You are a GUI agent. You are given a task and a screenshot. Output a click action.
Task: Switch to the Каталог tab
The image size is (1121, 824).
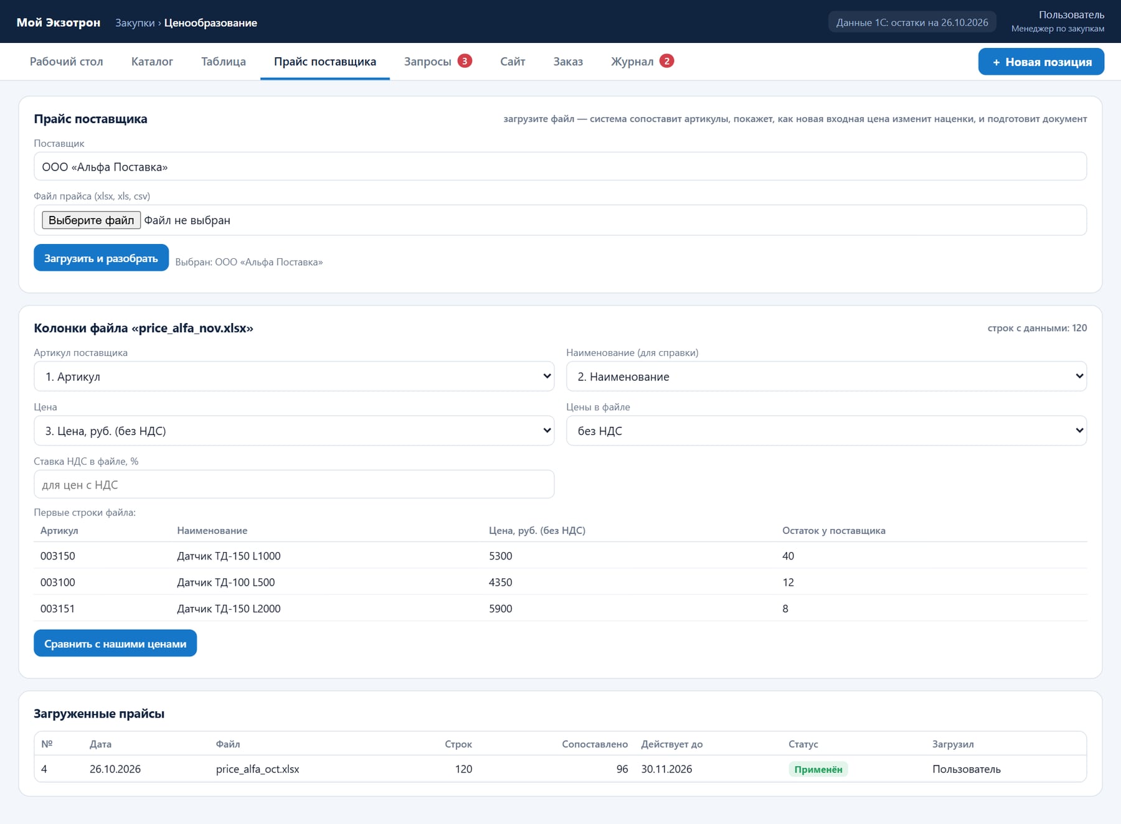pos(152,62)
